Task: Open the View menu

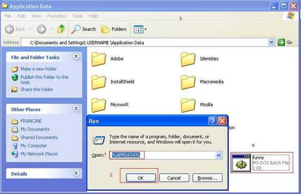Action: [36, 16]
